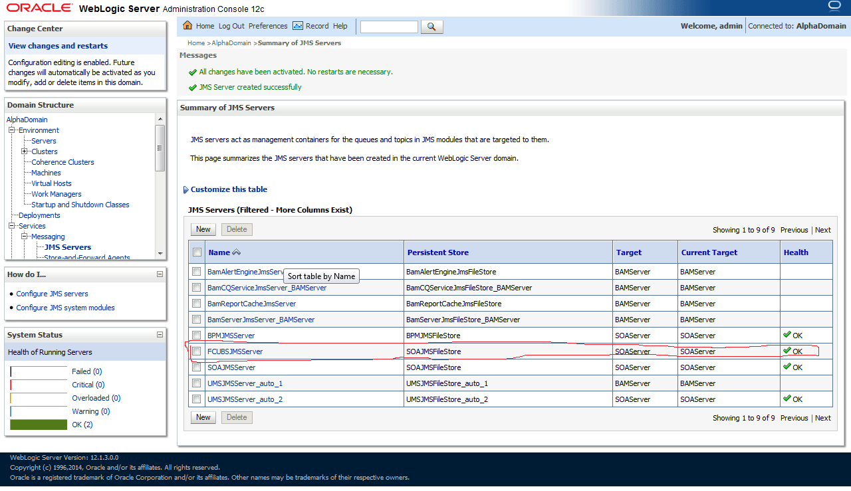Check the BPMJMSServer row checkbox
Image resolution: width=851 pixels, height=491 pixels.
[x=196, y=336]
